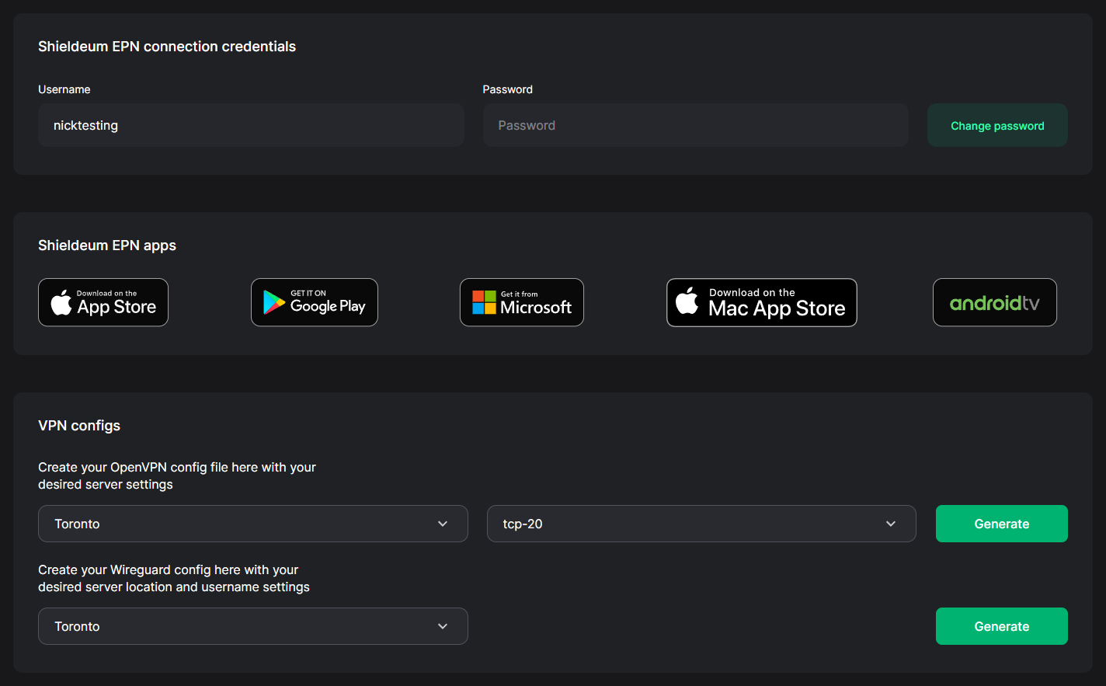This screenshot has height=686, width=1106.
Task: Click inside the Password field
Action: 695,125
